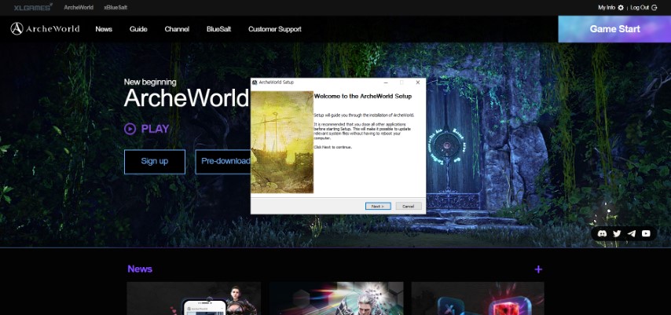Open the BlueSalt menu
Image resolution: width=671 pixels, height=315 pixels.
(x=218, y=29)
